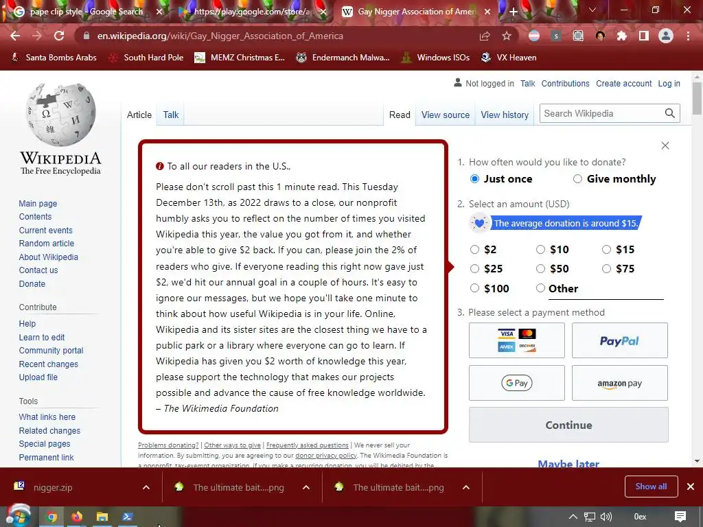The height and width of the screenshot is (527, 703).
Task: Switch to Chrome in the taskbar
Action: [52, 517]
